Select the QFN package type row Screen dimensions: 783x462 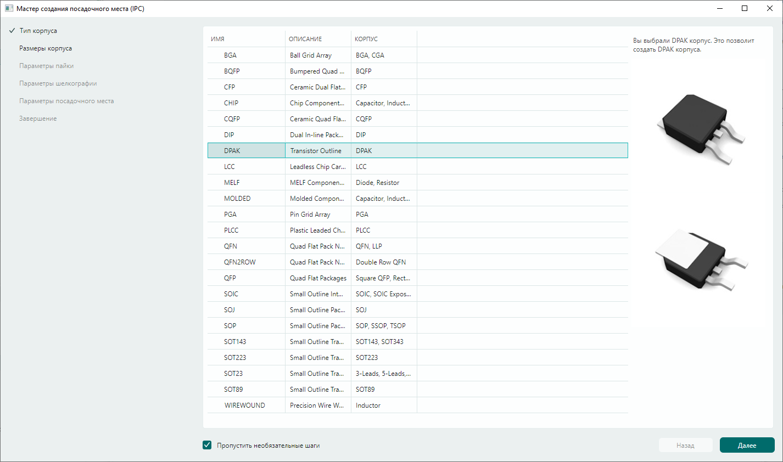click(231, 246)
